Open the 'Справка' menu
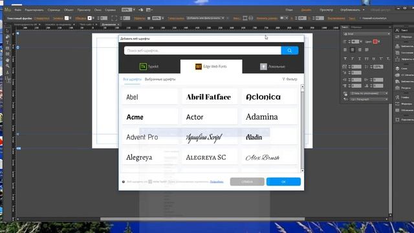The image size is (414, 233). pos(110,10)
